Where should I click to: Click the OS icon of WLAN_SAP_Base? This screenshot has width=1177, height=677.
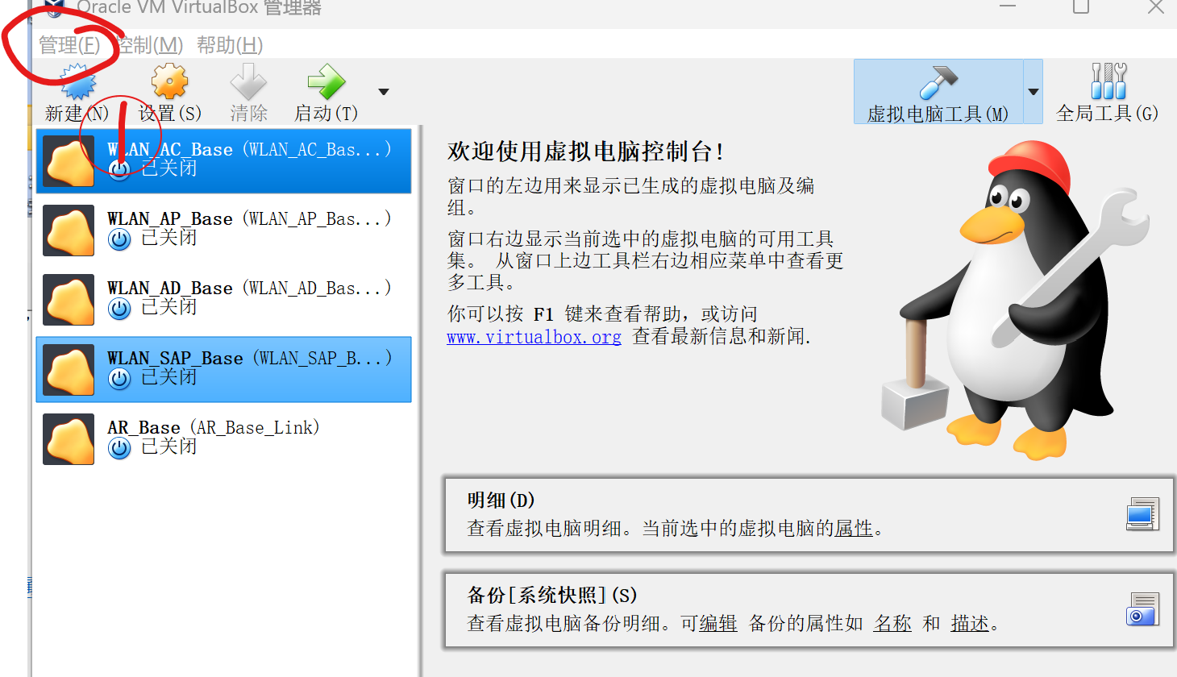pyautogui.click(x=69, y=370)
